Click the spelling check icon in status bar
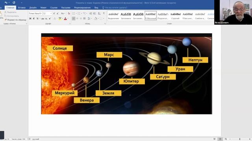This screenshot has height=141, width=252. [29, 139]
